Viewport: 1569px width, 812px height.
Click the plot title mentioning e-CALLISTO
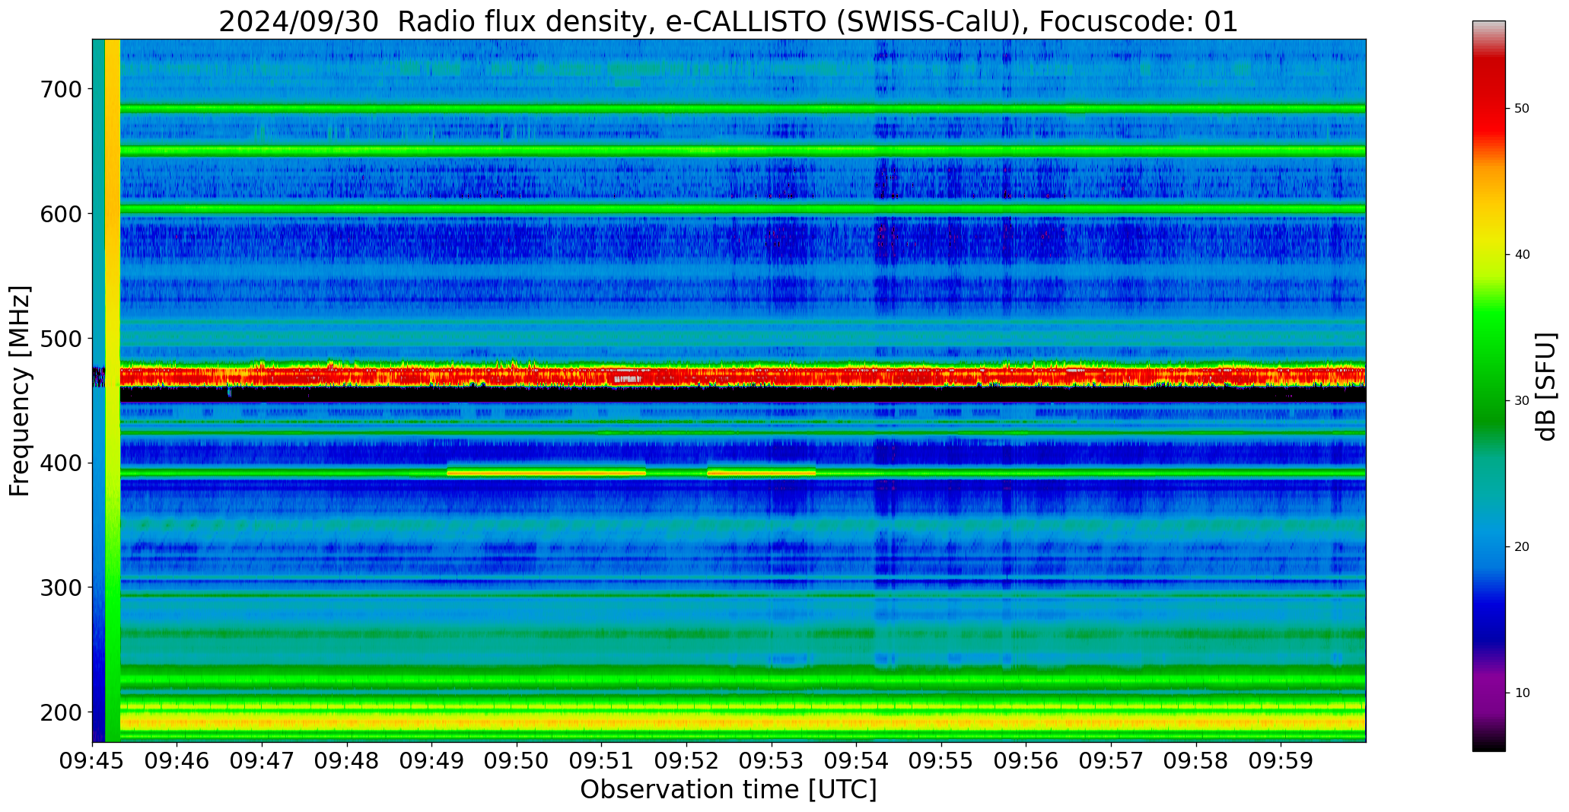tap(728, 21)
